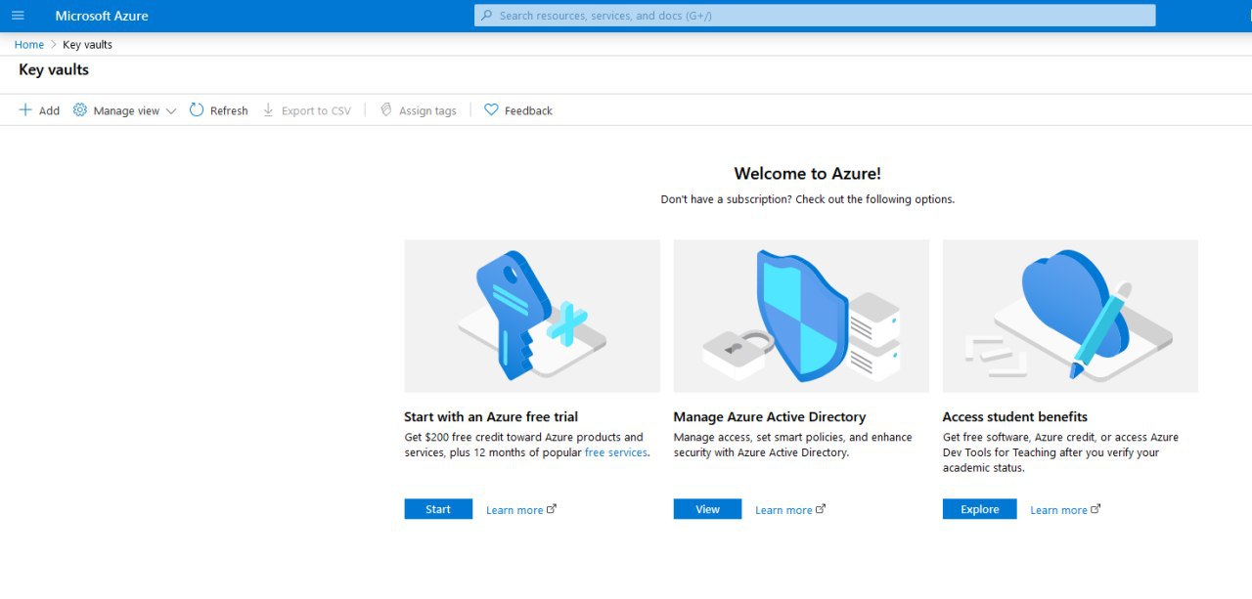Click the Refresh circular arrow icon
The width and height of the screenshot is (1252, 599).
197,110
